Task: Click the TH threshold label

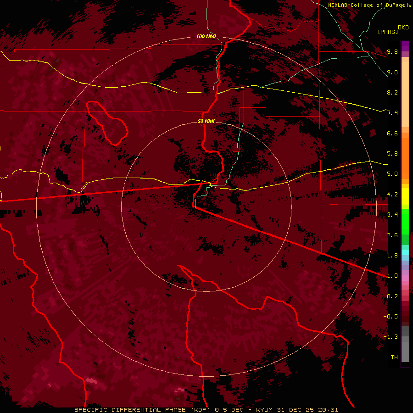Action: (394, 357)
